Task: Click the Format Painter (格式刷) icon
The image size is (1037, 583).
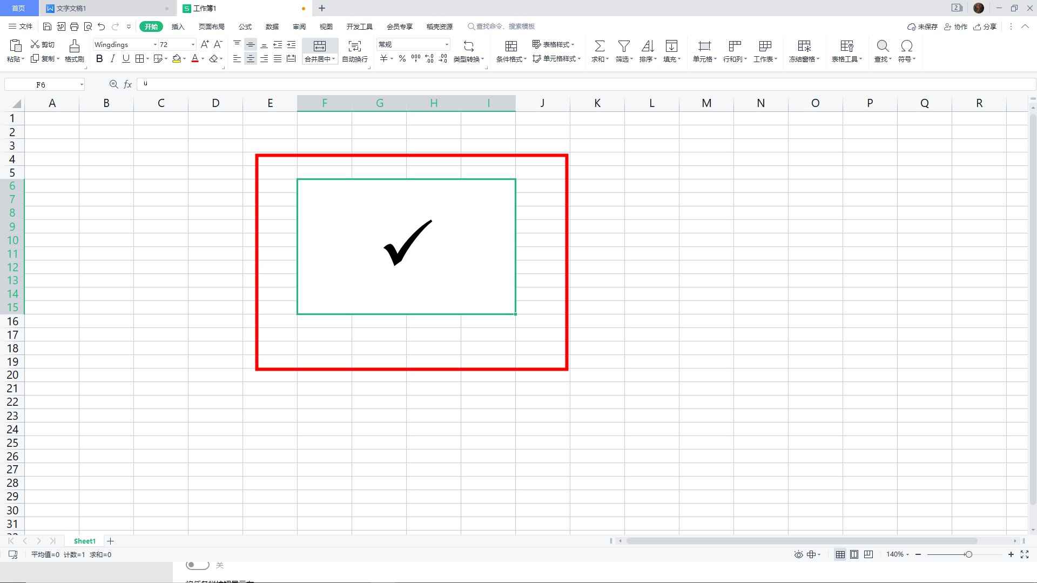Action: click(x=74, y=46)
